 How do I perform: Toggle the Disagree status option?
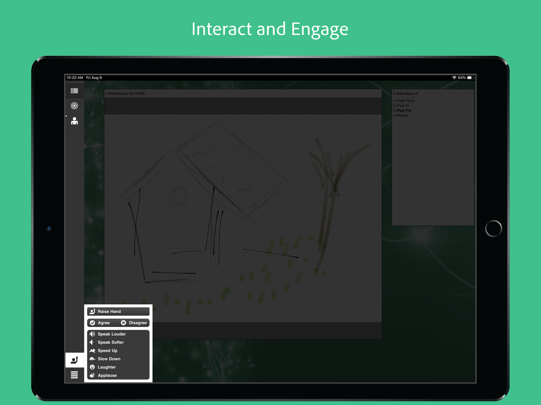(134, 323)
